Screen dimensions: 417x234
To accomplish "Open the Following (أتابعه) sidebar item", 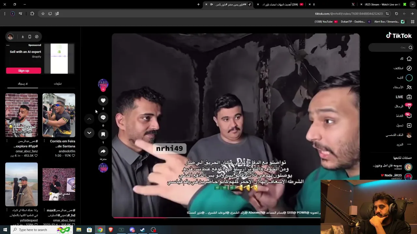I will click(405, 78).
